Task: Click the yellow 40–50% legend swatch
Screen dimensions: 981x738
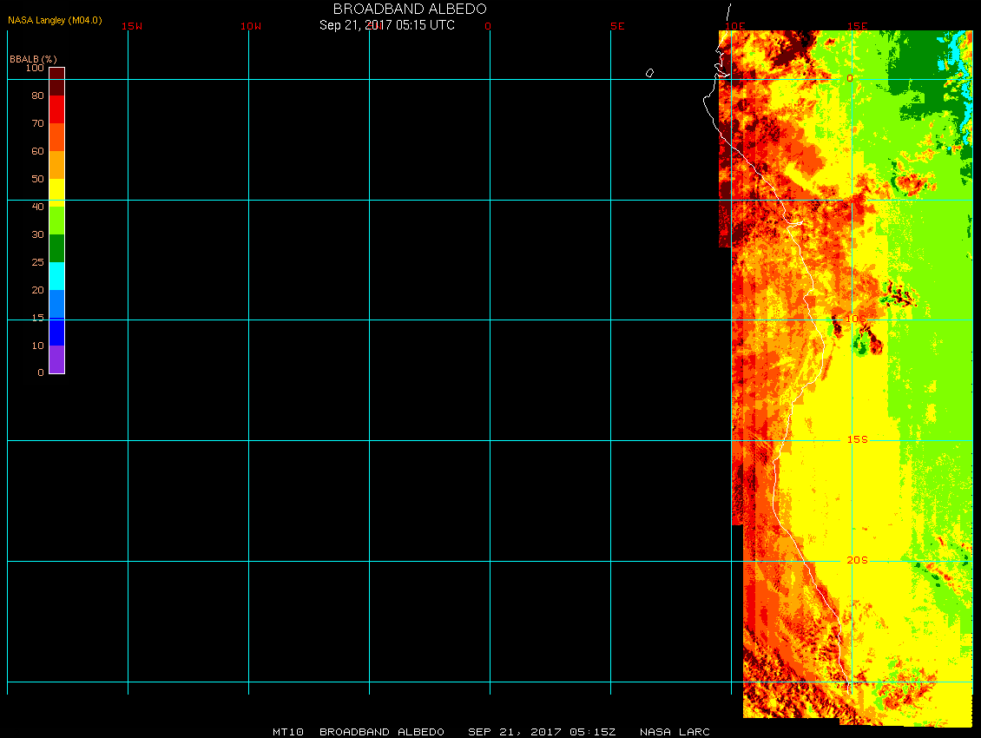Action: tap(56, 191)
